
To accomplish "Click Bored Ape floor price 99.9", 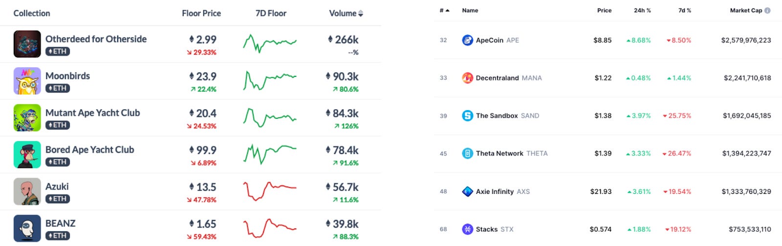I will click(203, 150).
